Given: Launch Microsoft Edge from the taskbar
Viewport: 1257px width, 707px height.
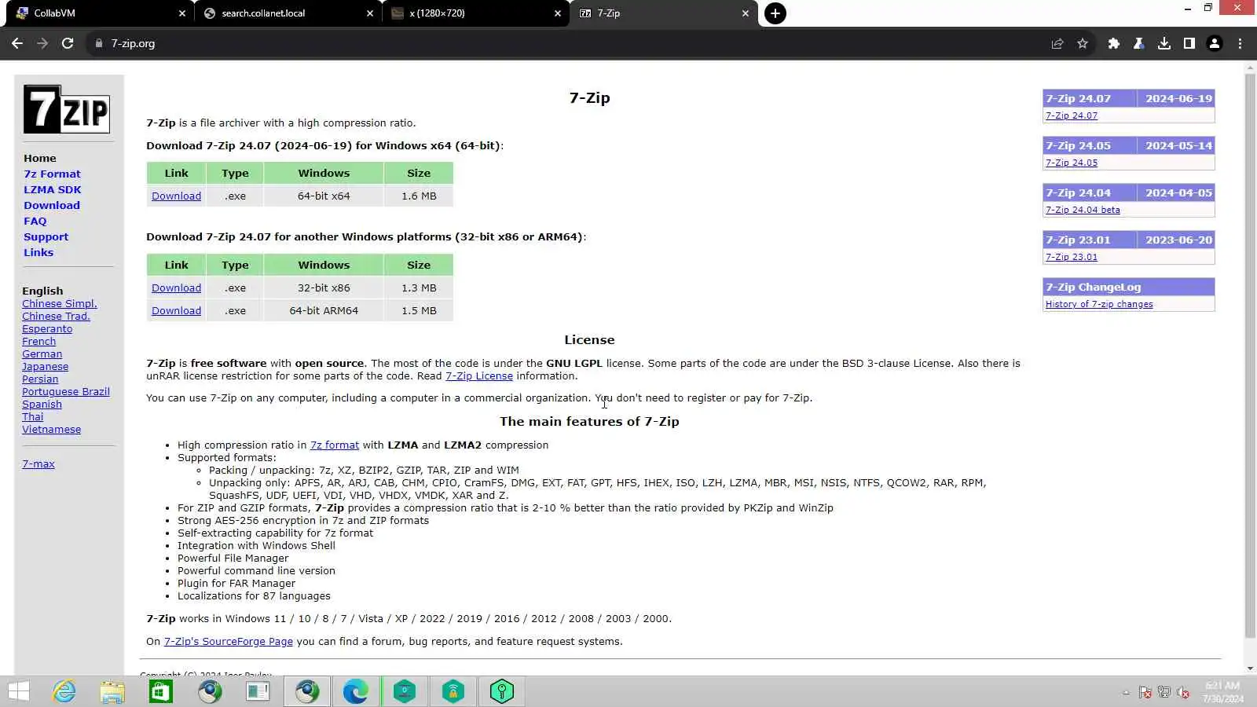Looking at the screenshot, I should point(356,691).
